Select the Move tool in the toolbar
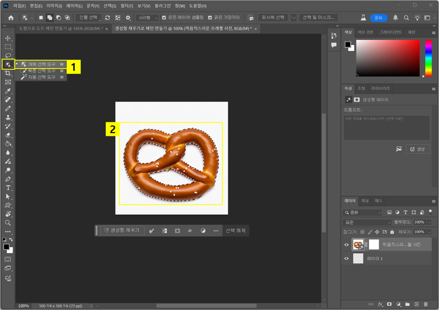 pos(8,38)
